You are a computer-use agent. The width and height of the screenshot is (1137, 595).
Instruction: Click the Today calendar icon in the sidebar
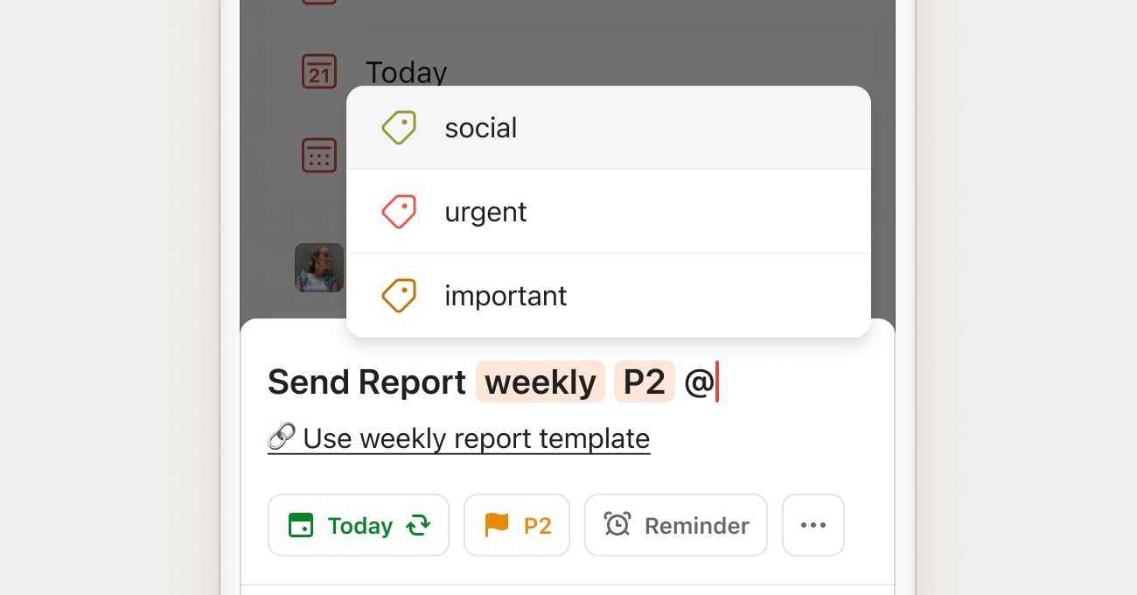[x=319, y=72]
